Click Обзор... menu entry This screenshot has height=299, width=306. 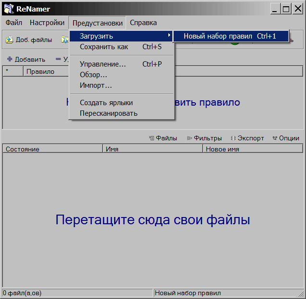click(93, 75)
